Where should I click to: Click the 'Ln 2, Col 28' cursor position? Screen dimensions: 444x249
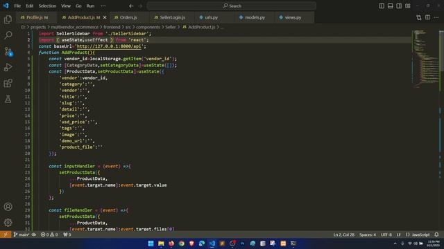[344, 234]
